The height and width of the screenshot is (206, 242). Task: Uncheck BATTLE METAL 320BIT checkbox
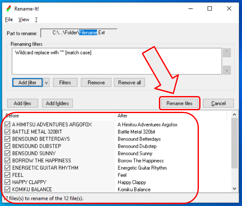coord(8,132)
